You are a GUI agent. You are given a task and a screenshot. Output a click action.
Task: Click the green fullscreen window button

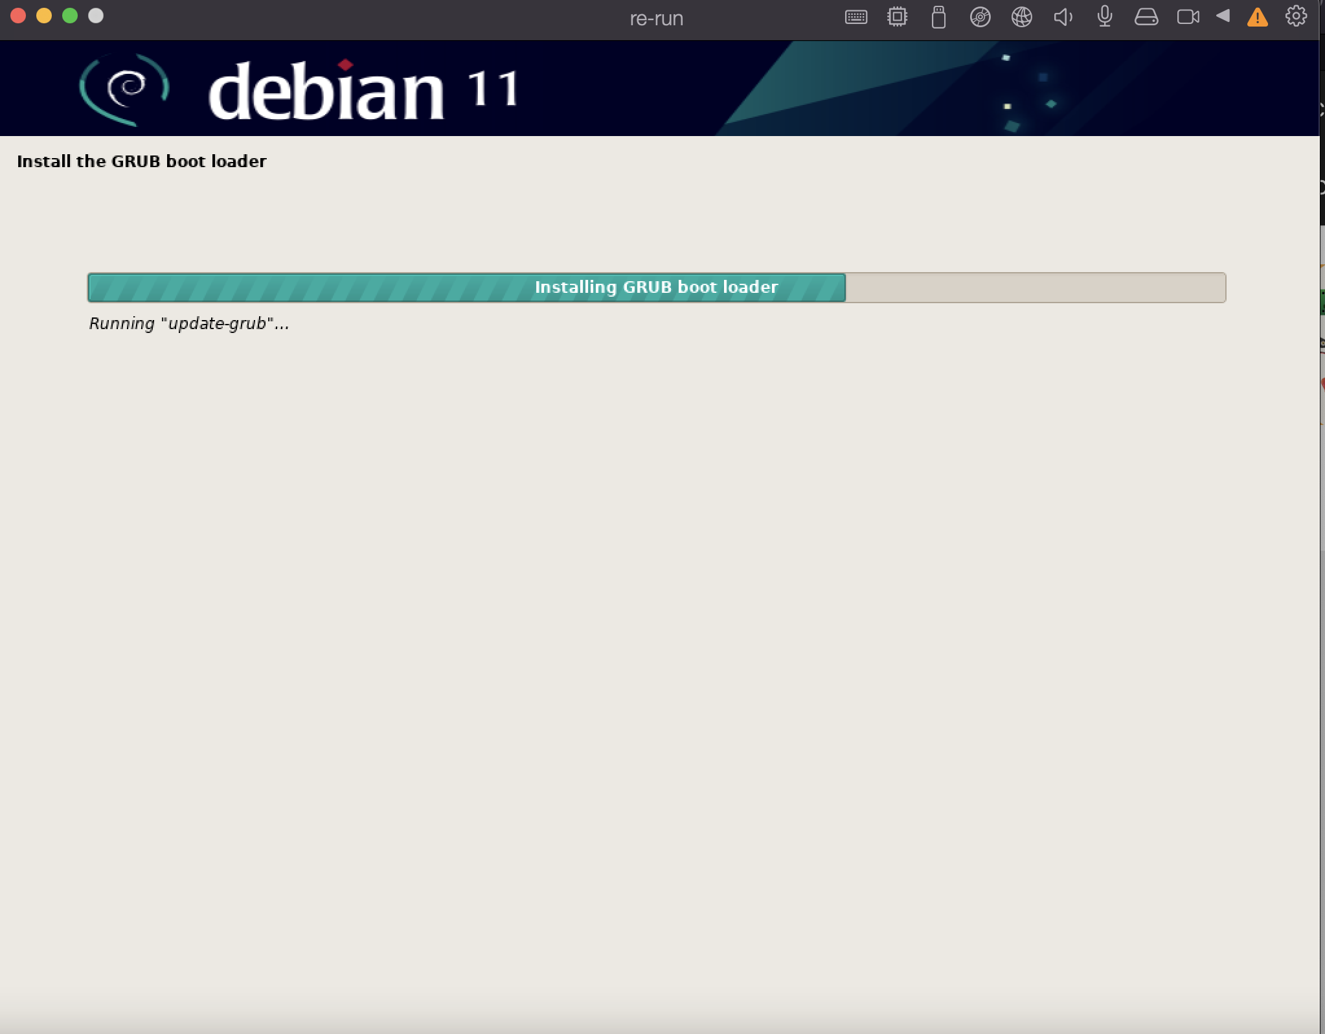click(70, 16)
